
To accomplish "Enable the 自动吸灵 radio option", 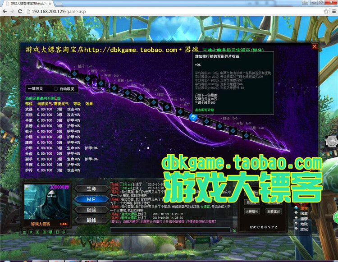I will pos(55,89).
